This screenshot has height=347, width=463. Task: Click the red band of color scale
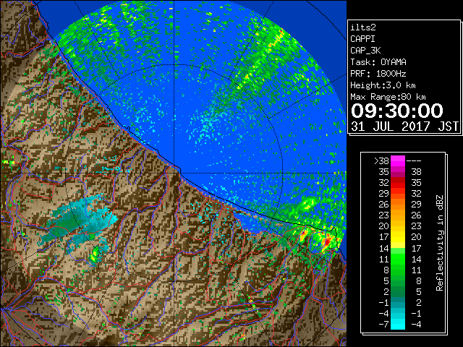click(x=398, y=183)
